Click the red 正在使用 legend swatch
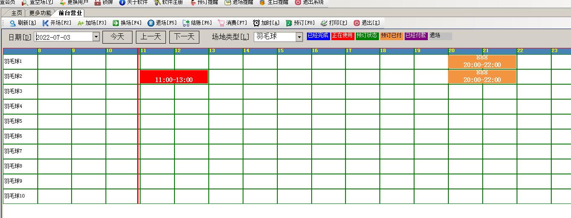The image size is (571, 218). (342, 35)
